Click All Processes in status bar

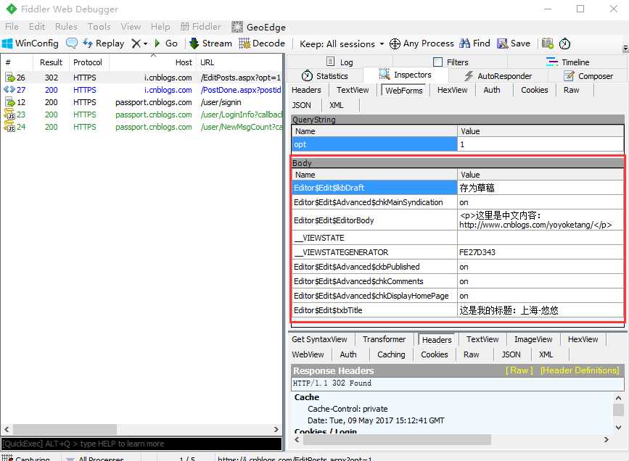point(101,458)
